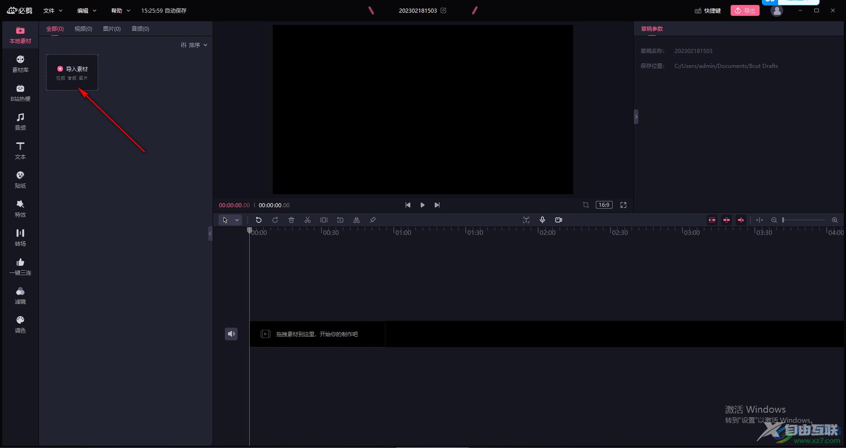Click the fullscreen preview icon
Screen dimensions: 846x448
623,205
